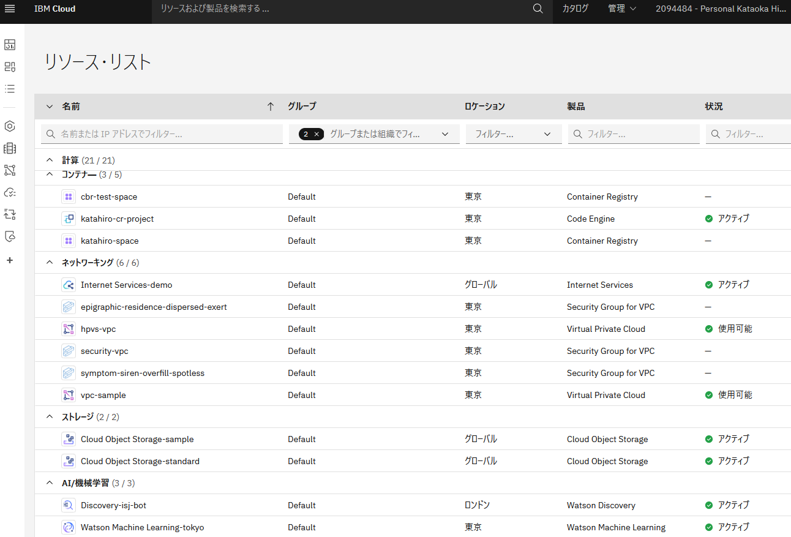The image size is (791, 537).
Task: Open the hpvs-vpc resource link
Action: [98, 329]
